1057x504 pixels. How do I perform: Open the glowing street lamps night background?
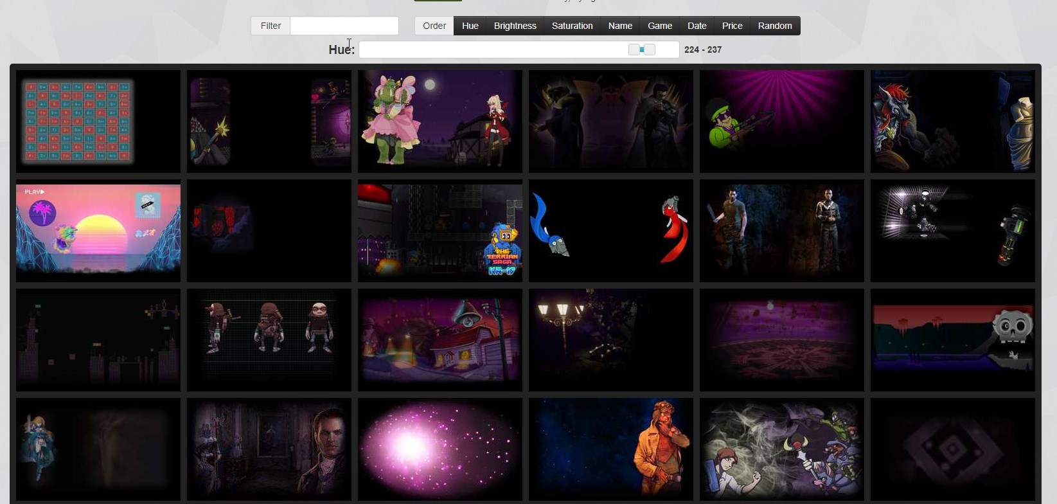tap(611, 339)
